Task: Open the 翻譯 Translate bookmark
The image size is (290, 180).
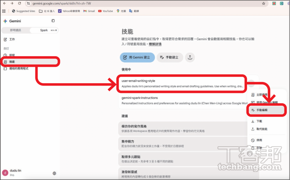Action: 134,11
